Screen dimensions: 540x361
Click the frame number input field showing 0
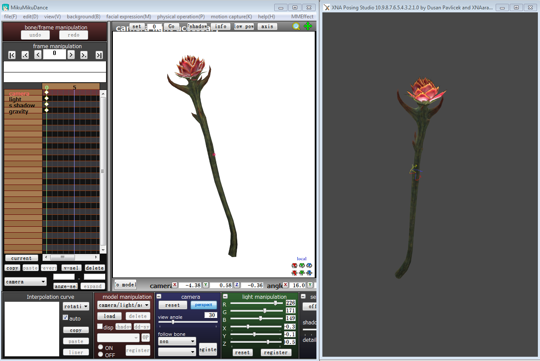(x=55, y=54)
